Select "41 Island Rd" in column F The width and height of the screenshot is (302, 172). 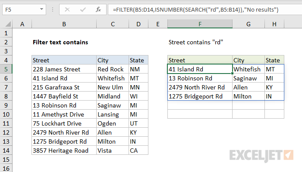(200, 69)
